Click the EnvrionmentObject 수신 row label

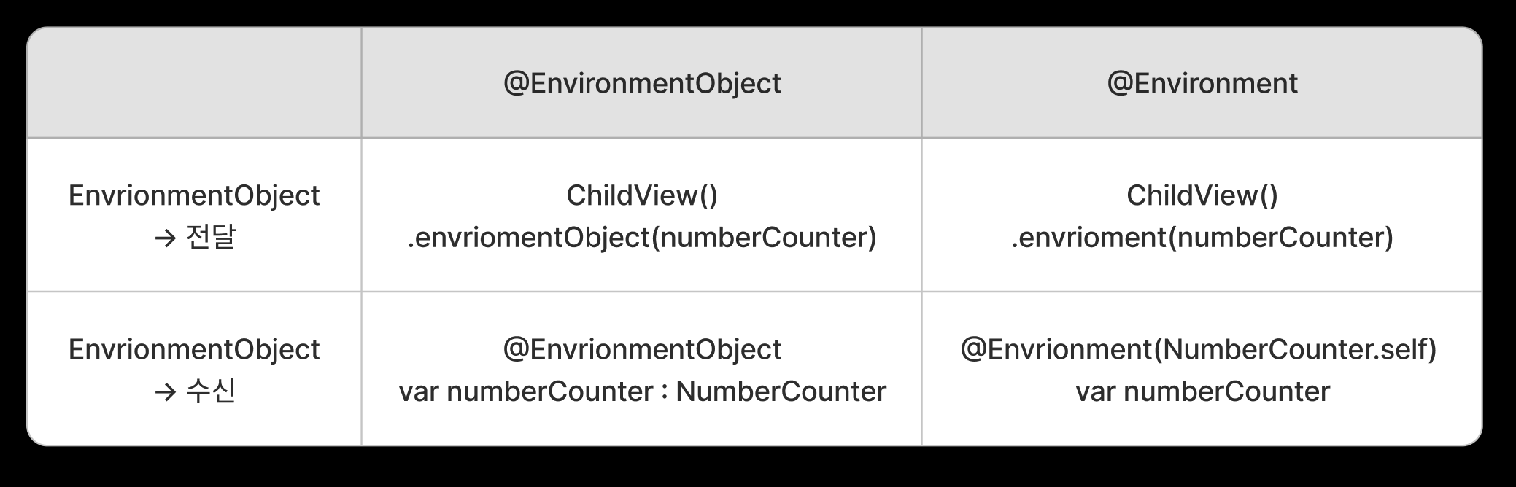194,370
